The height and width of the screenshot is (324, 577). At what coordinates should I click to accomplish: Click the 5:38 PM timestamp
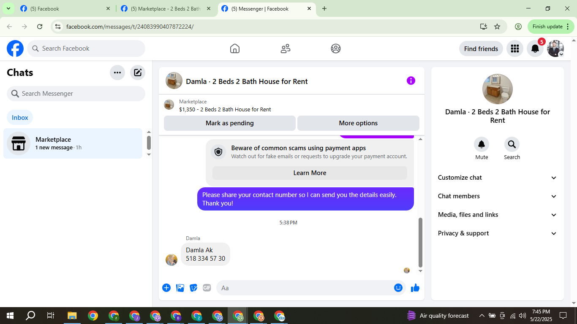[x=288, y=222]
